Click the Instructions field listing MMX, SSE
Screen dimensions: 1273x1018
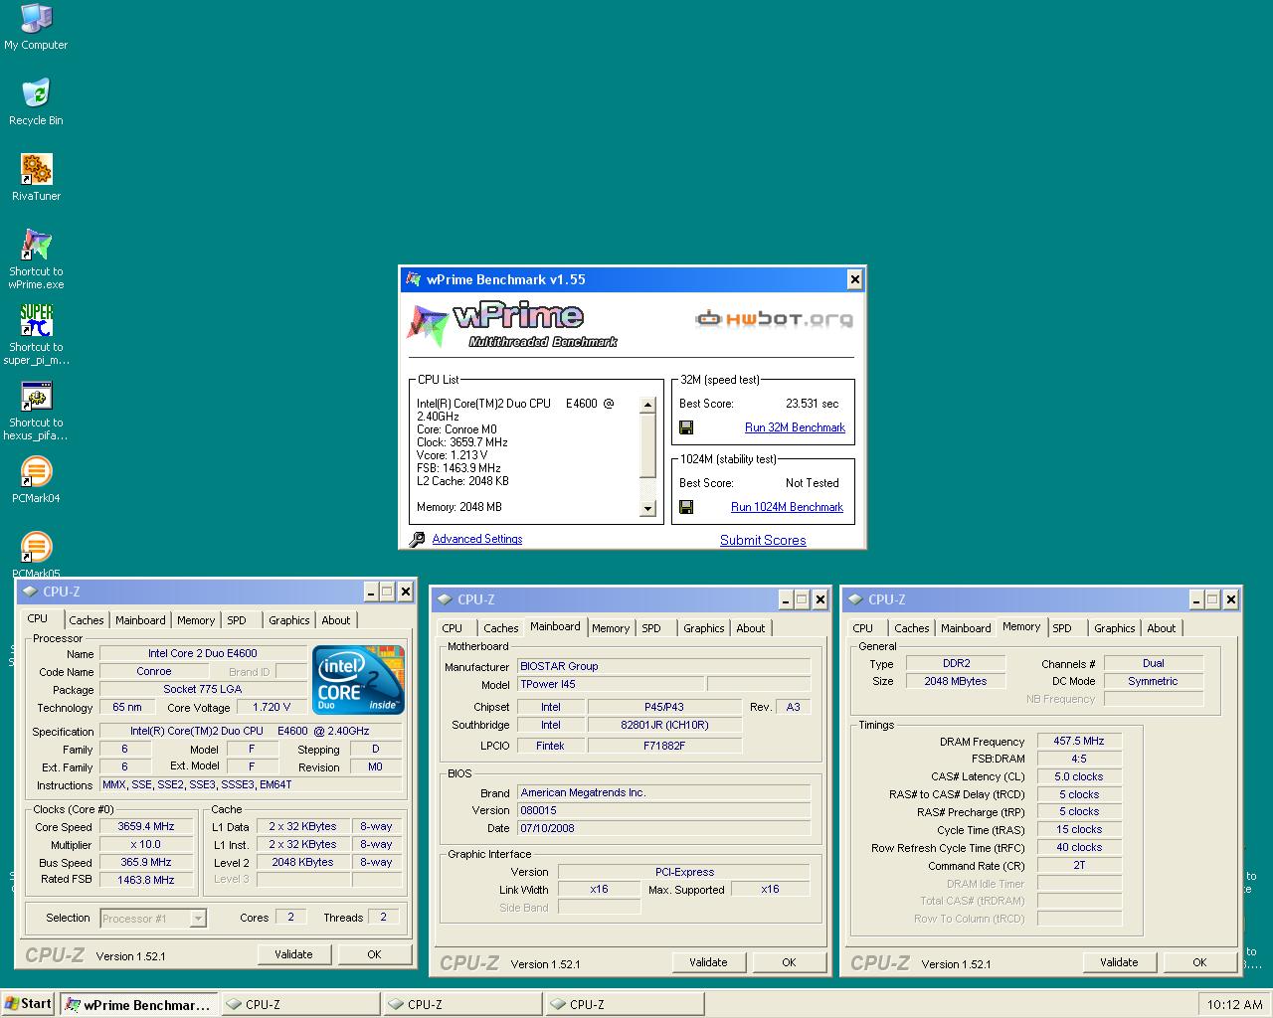point(252,785)
